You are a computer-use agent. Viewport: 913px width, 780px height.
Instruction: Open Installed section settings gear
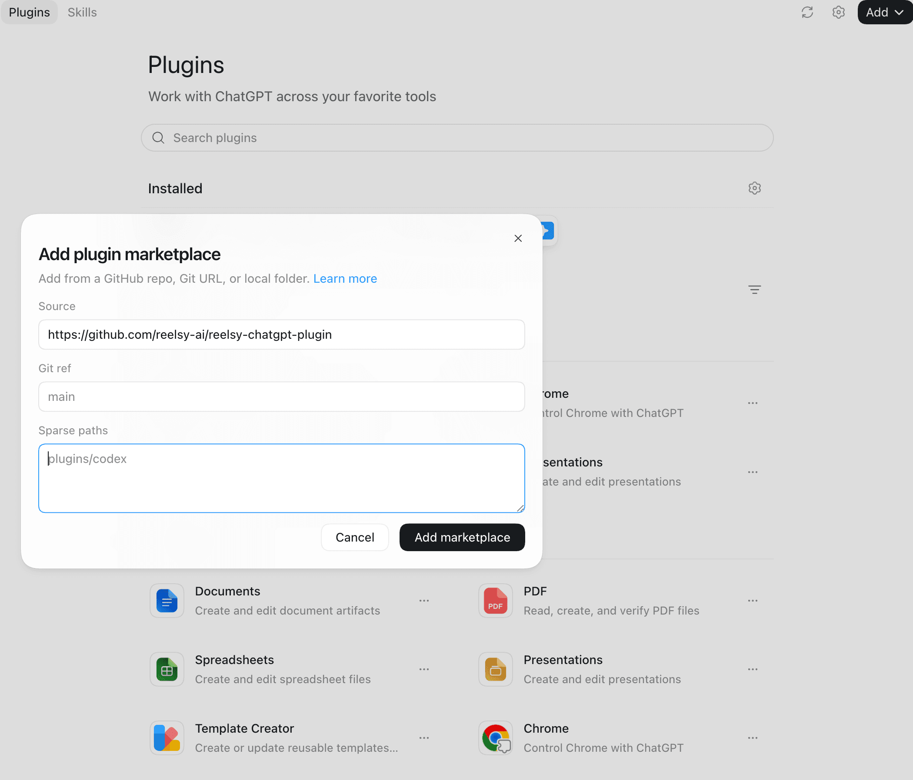point(754,188)
